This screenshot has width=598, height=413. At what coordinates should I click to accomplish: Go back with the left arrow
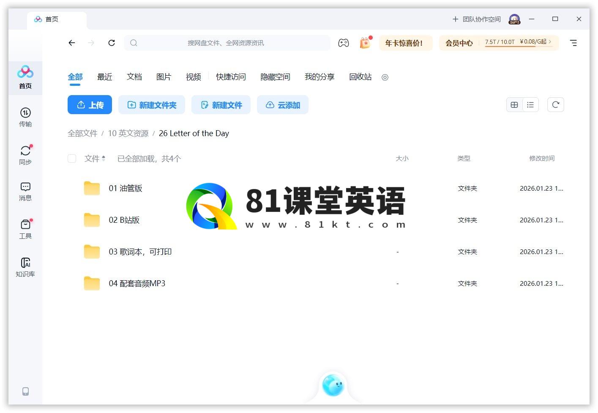click(72, 43)
